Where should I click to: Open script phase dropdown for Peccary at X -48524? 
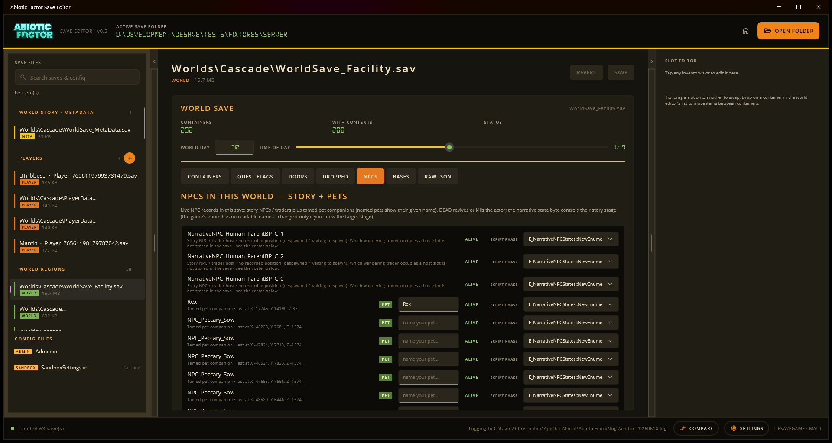tap(571, 359)
